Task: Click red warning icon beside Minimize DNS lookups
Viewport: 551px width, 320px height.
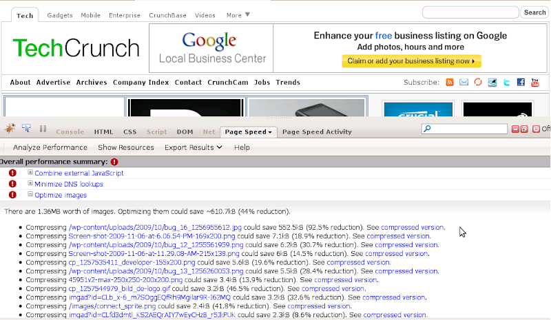Action: point(12,184)
